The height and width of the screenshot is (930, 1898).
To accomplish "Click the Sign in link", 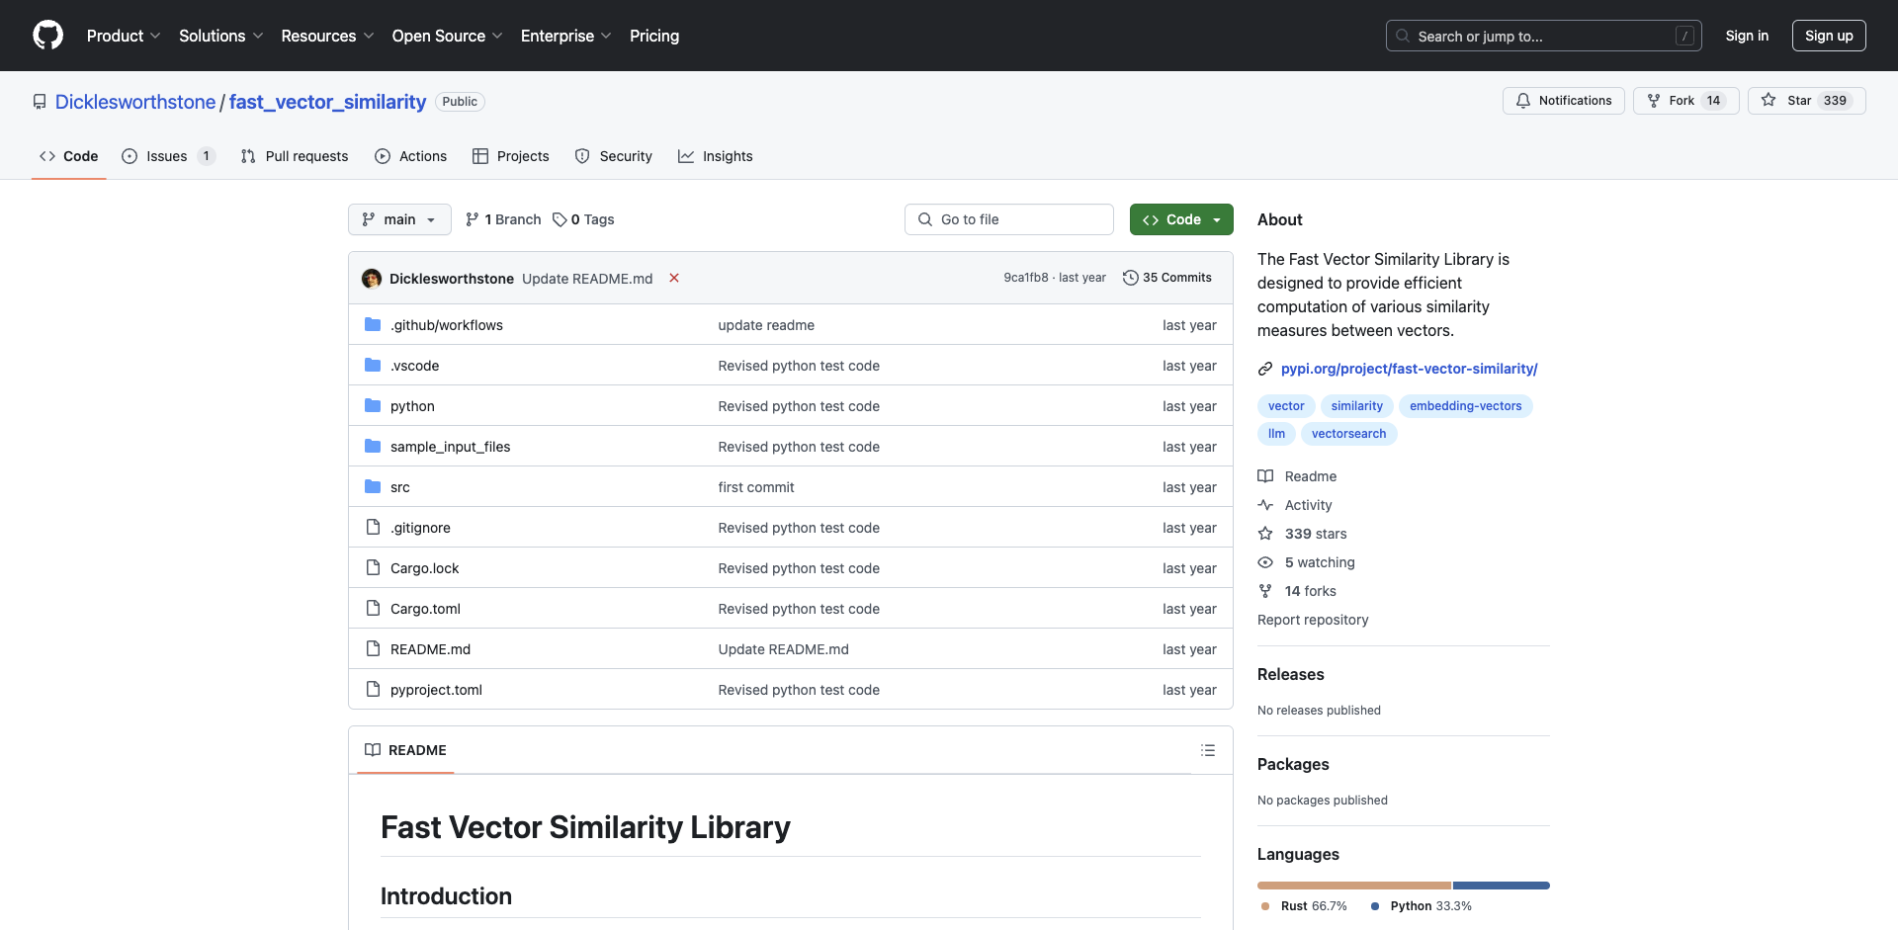I will [x=1747, y=36].
